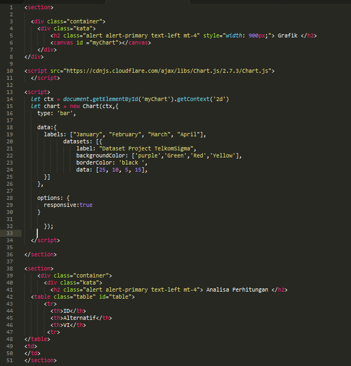The image size is (351, 366).
Task: Click the 'backgroundColor' property name
Action: [100, 156]
